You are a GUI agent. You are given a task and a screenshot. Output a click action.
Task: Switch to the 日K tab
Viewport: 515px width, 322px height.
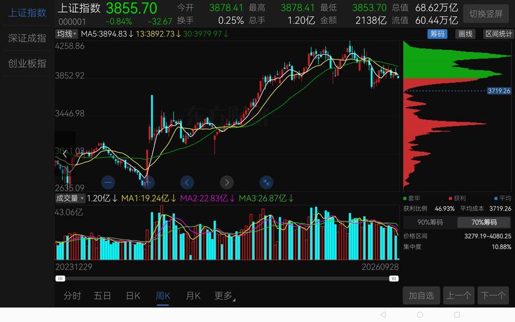133,296
